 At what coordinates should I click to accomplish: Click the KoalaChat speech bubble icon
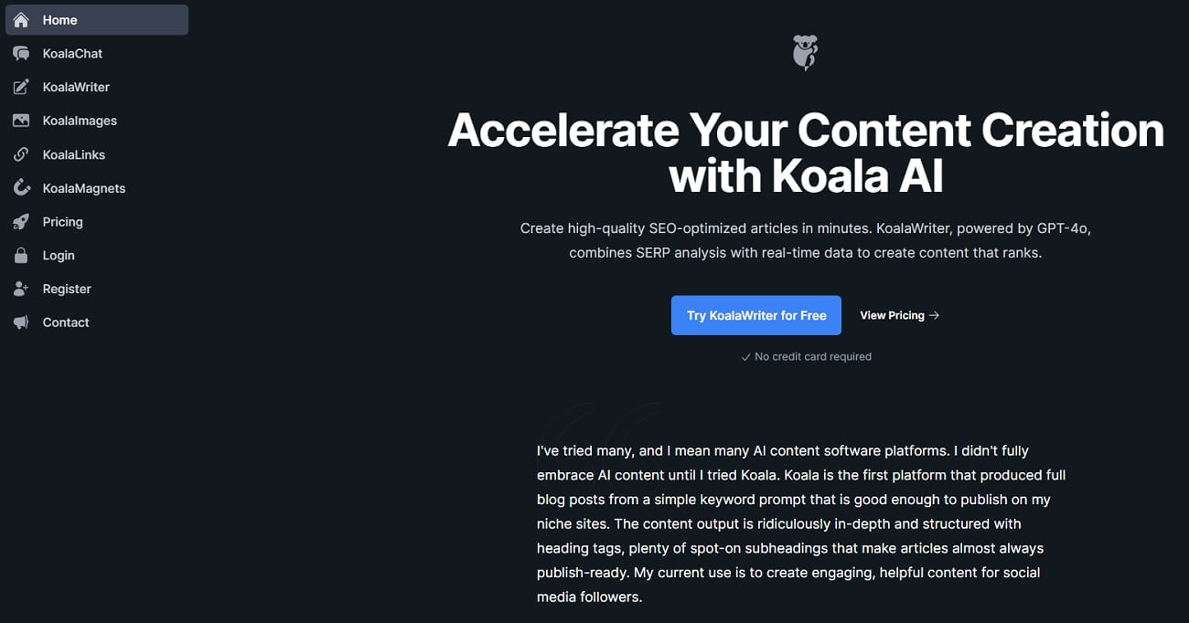pos(21,54)
